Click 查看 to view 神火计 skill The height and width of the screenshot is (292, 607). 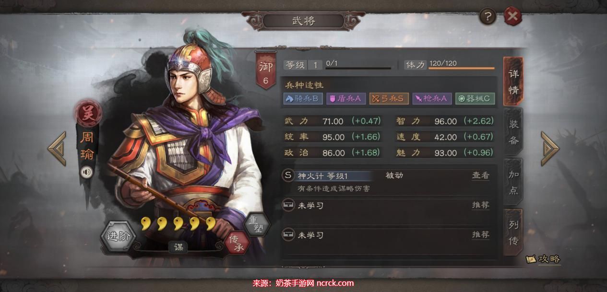(480, 175)
